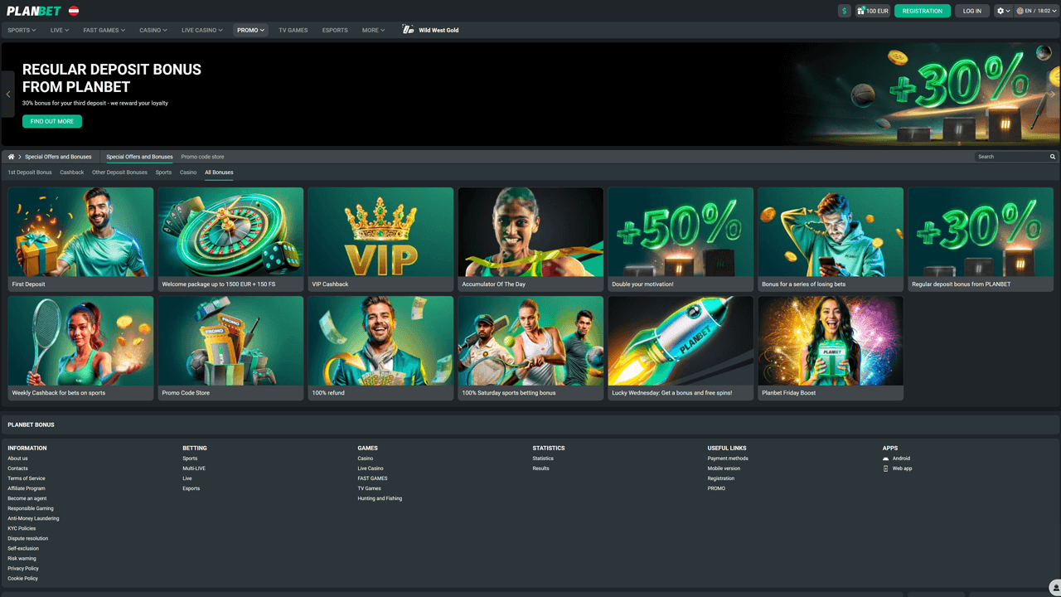Click the Austrian flag icon beside the logo

click(x=74, y=11)
